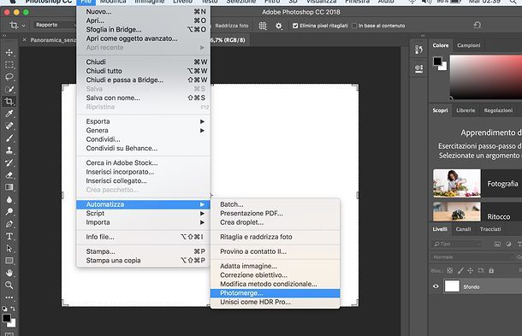Screen dimensions: 522x336
Task: Switch to the Tracciati tab
Action: [490, 229]
